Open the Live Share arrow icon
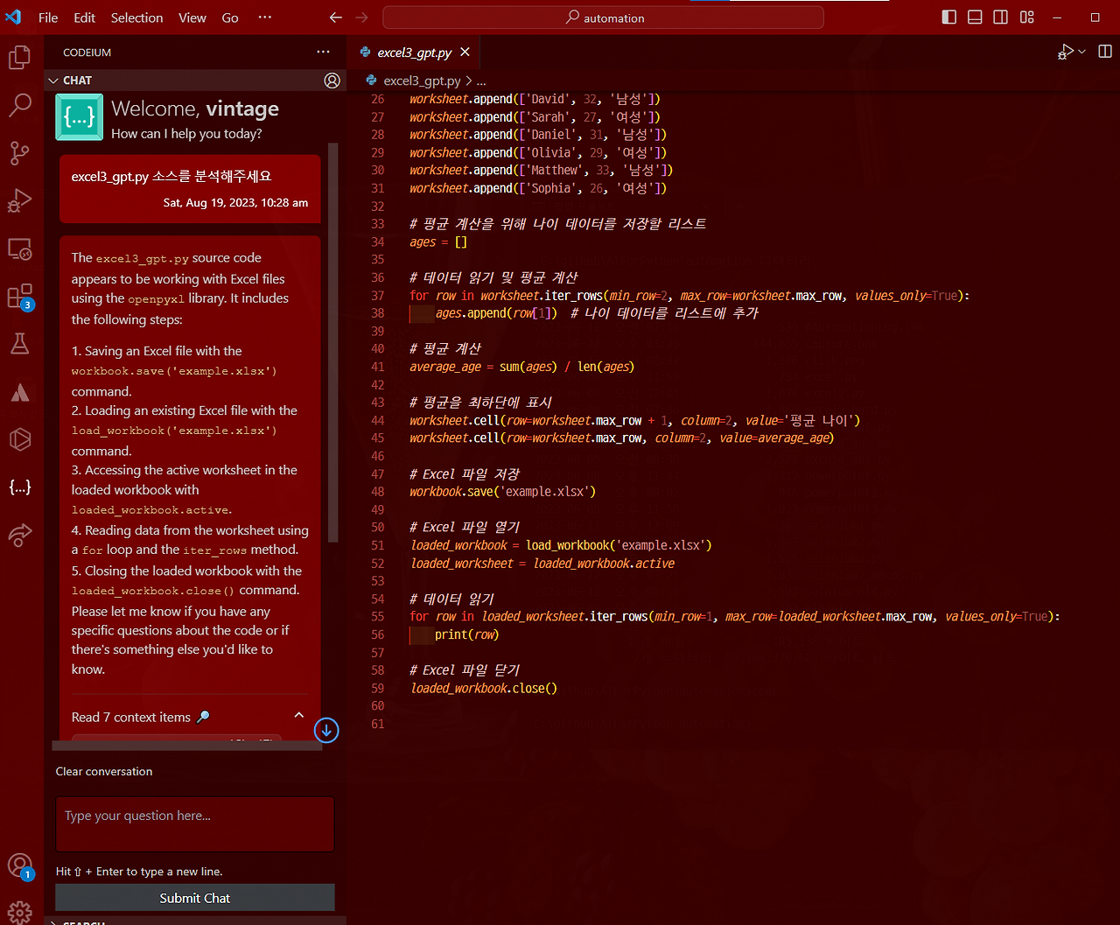This screenshot has height=925, width=1120. 19,534
